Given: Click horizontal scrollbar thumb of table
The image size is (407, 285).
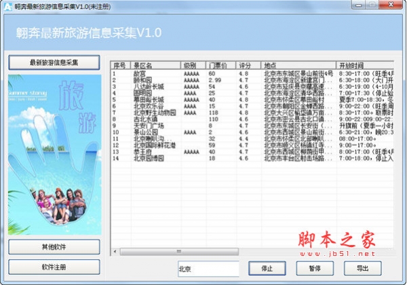Looking at the screenshot, I should [179, 251].
